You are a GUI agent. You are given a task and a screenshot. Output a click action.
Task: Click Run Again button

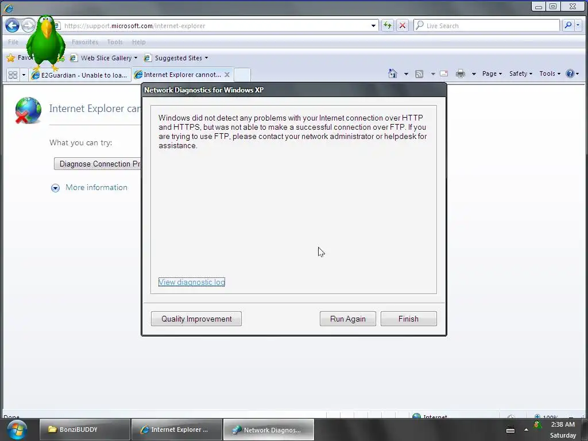[x=347, y=319]
